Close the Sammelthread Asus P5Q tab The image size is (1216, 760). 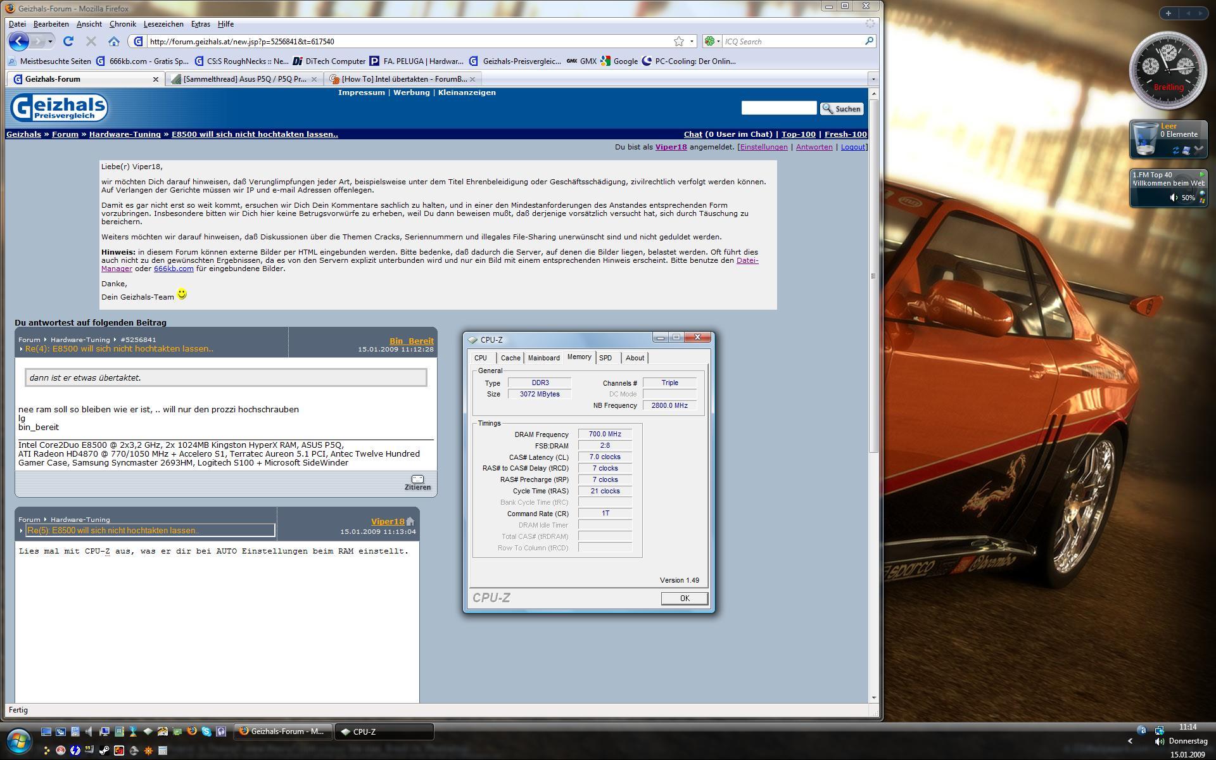[313, 79]
